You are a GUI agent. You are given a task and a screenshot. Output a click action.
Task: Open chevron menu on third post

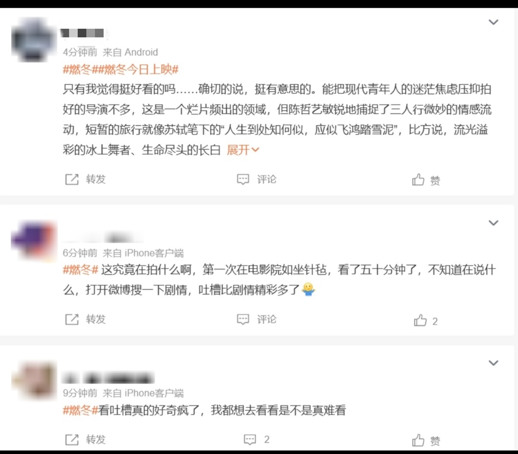[493, 363]
